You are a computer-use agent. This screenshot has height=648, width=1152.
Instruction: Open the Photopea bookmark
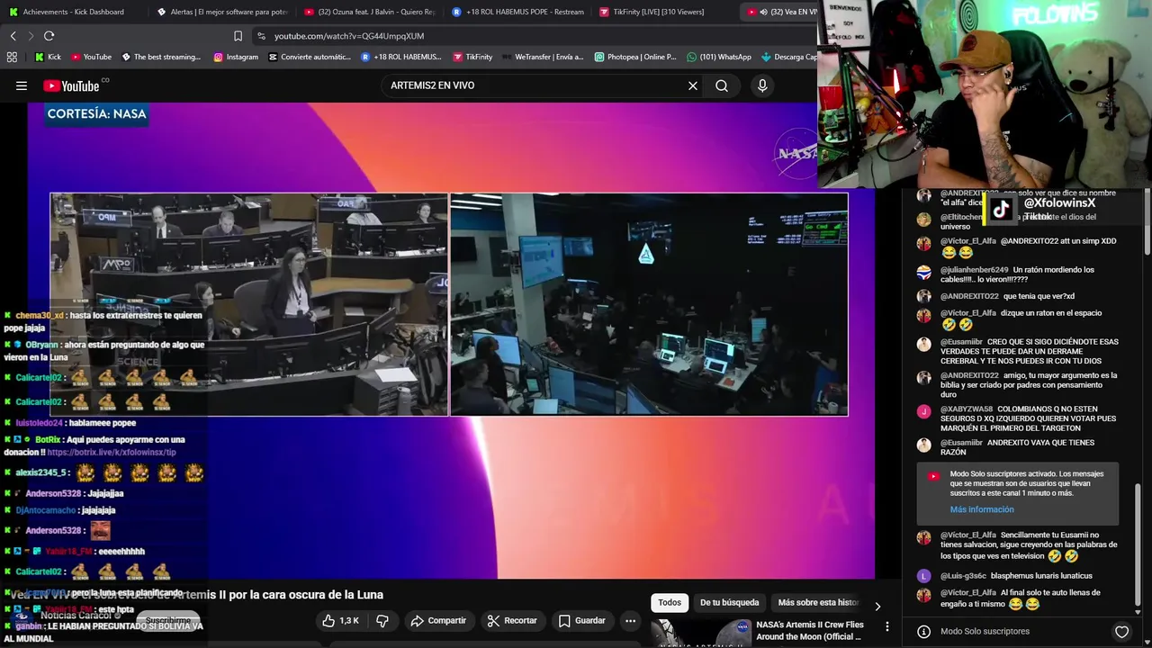pyautogui.click(x=635, y=57)
